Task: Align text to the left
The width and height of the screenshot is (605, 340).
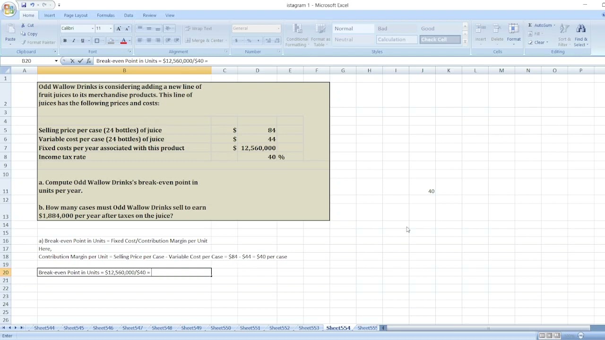Action: point(140,41)
